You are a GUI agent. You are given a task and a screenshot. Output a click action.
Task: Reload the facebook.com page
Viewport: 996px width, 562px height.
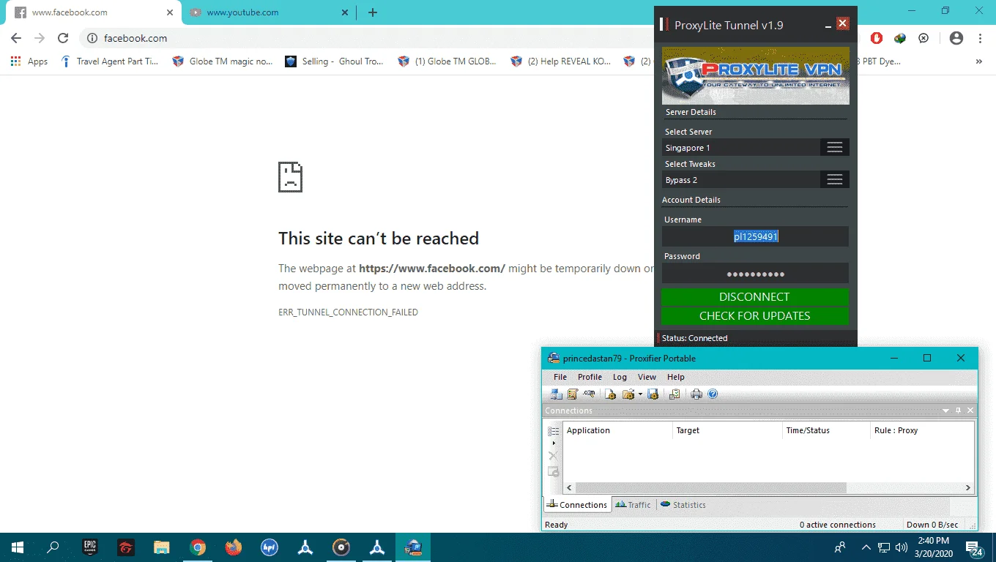pyautogui.click(x=63, y=38)
